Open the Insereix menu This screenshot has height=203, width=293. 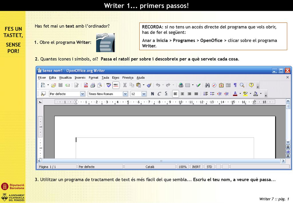click(80, 78)
